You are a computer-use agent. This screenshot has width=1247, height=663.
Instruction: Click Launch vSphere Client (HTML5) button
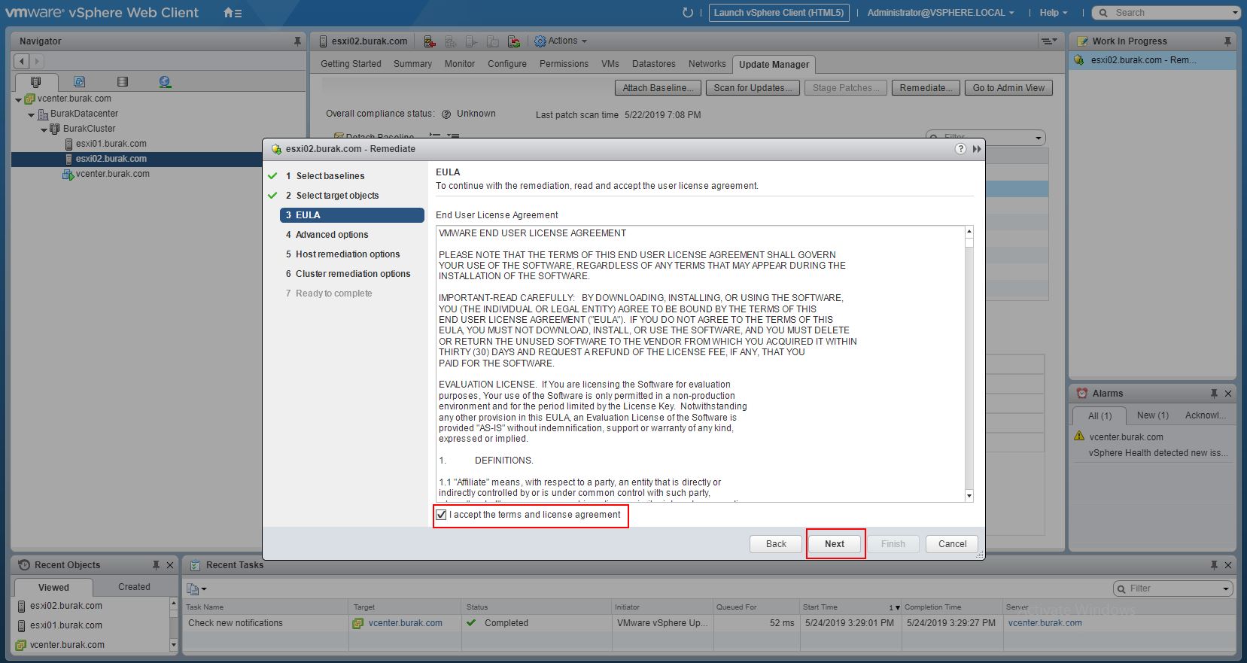pyautogui.click(x=779, y=13)
